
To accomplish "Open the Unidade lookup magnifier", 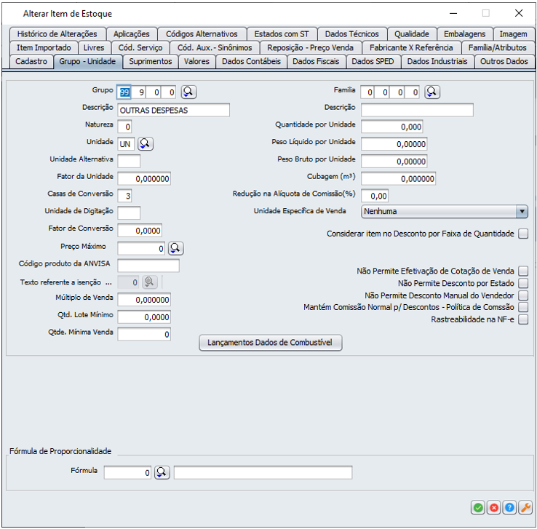I will [x=146, y=144].
